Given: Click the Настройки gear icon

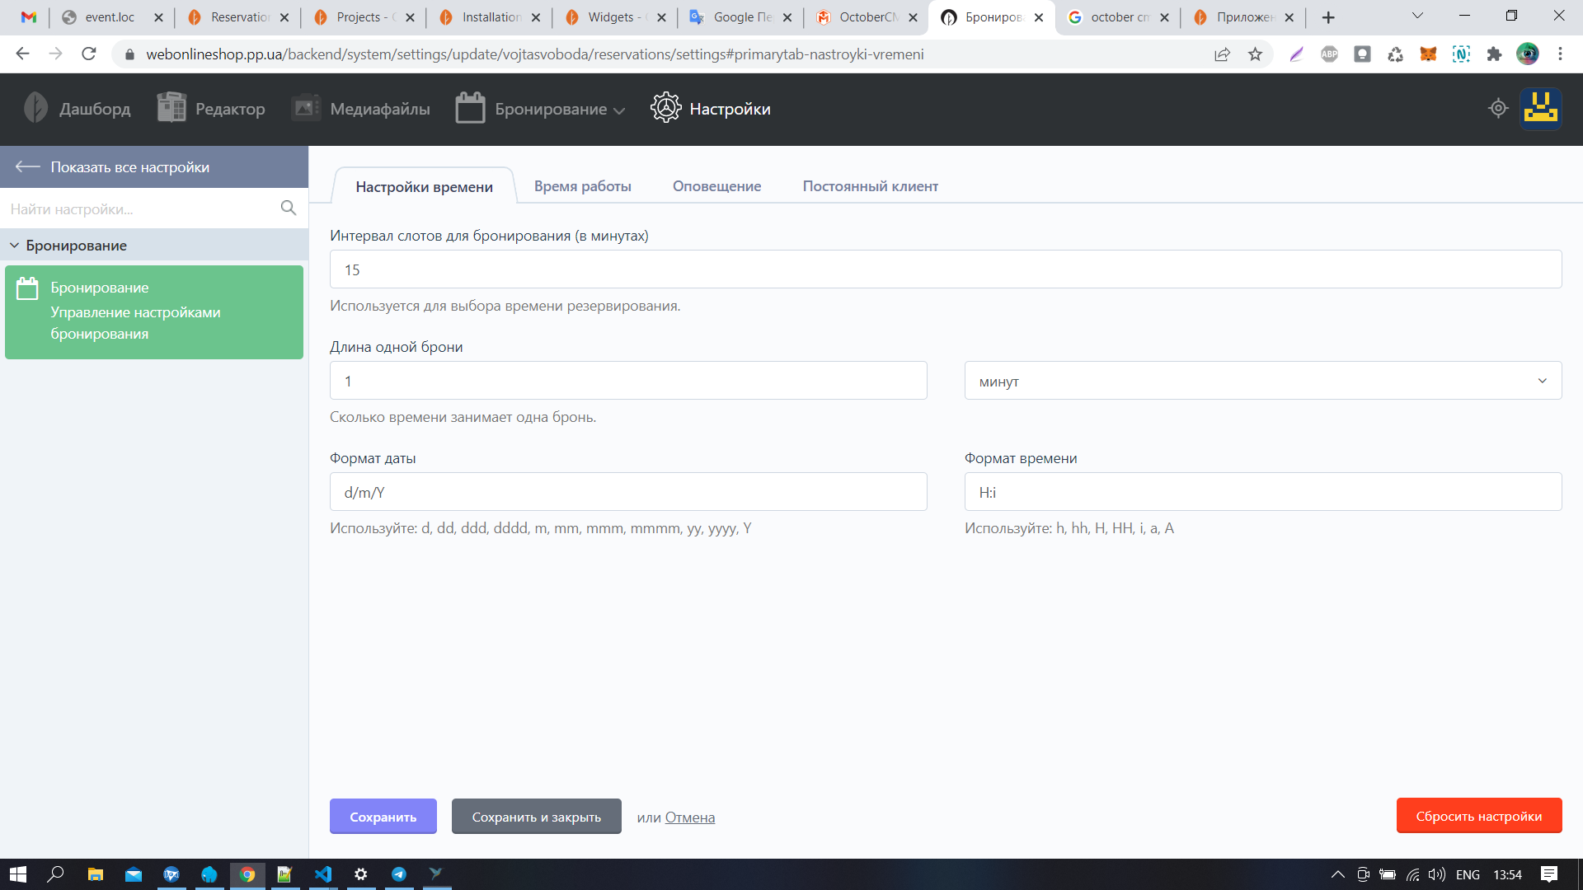Looking at the screenshot, I should point(665,108).
